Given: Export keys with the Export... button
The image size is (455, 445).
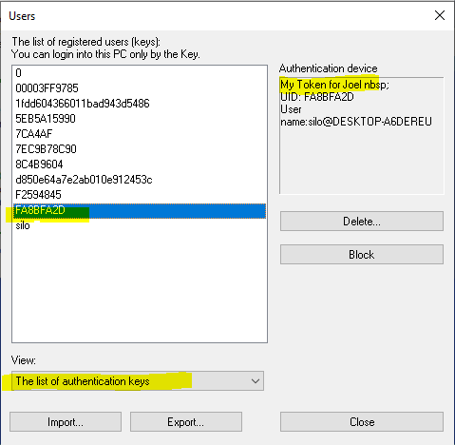Looking at the screenshot, I should tap(186, 422).
